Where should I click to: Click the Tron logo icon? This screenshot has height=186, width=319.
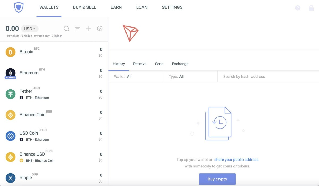[131, 33]
